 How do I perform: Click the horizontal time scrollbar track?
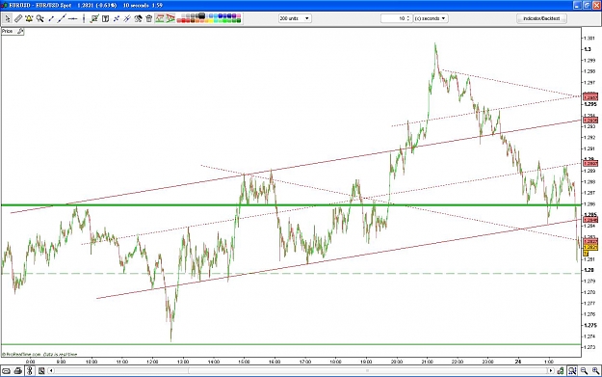(x=301, y=371)
